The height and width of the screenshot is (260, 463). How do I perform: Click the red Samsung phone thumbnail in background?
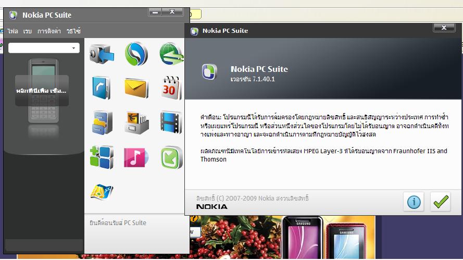[346, 241]
